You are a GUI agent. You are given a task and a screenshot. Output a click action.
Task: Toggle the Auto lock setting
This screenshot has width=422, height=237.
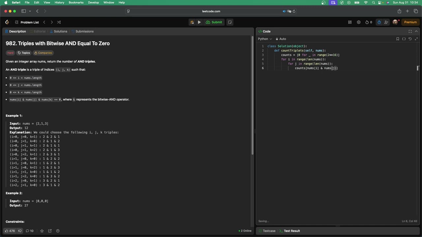tap(281, 39)
